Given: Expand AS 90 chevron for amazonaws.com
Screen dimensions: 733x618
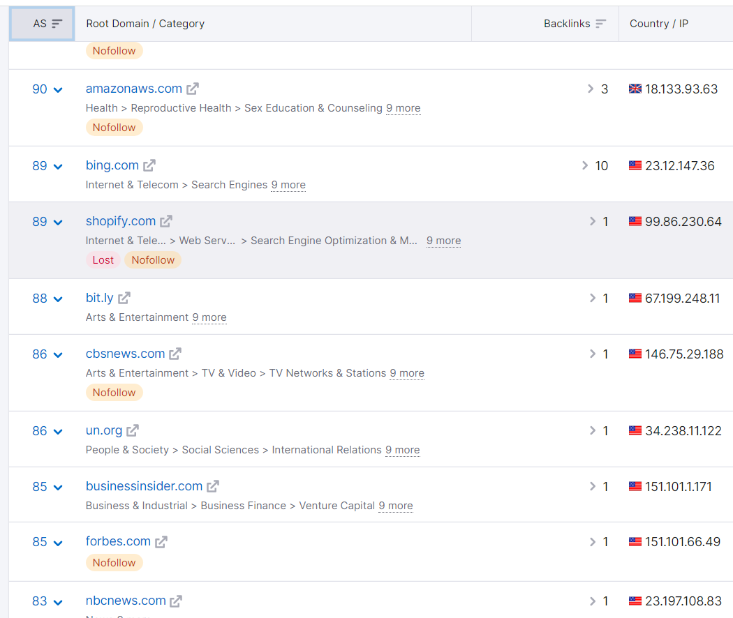Looking at the screenshot, I should pyautogui.click(x=58, y=90).
